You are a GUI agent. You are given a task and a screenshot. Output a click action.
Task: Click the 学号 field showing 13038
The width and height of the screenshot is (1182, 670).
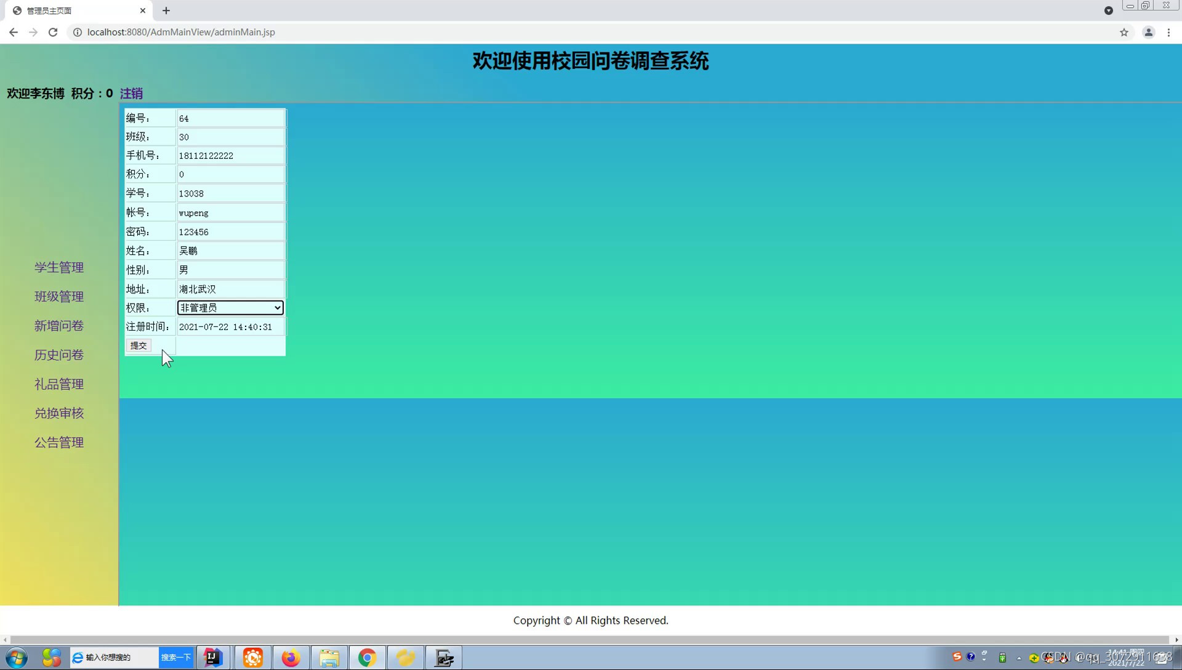230,193
